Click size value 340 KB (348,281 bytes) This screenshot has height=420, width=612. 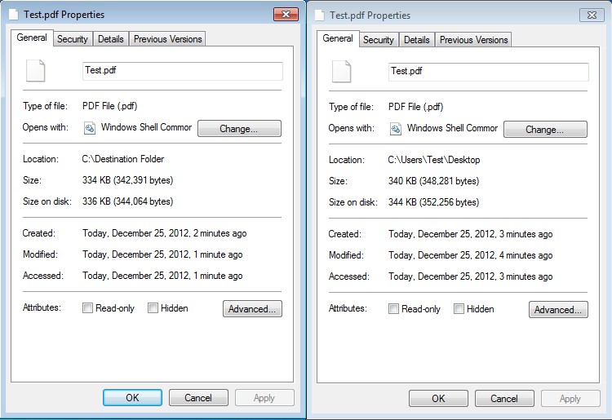433,181
